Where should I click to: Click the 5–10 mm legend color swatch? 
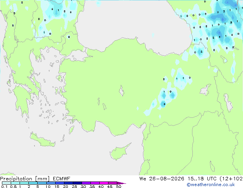tap(42, 183)
